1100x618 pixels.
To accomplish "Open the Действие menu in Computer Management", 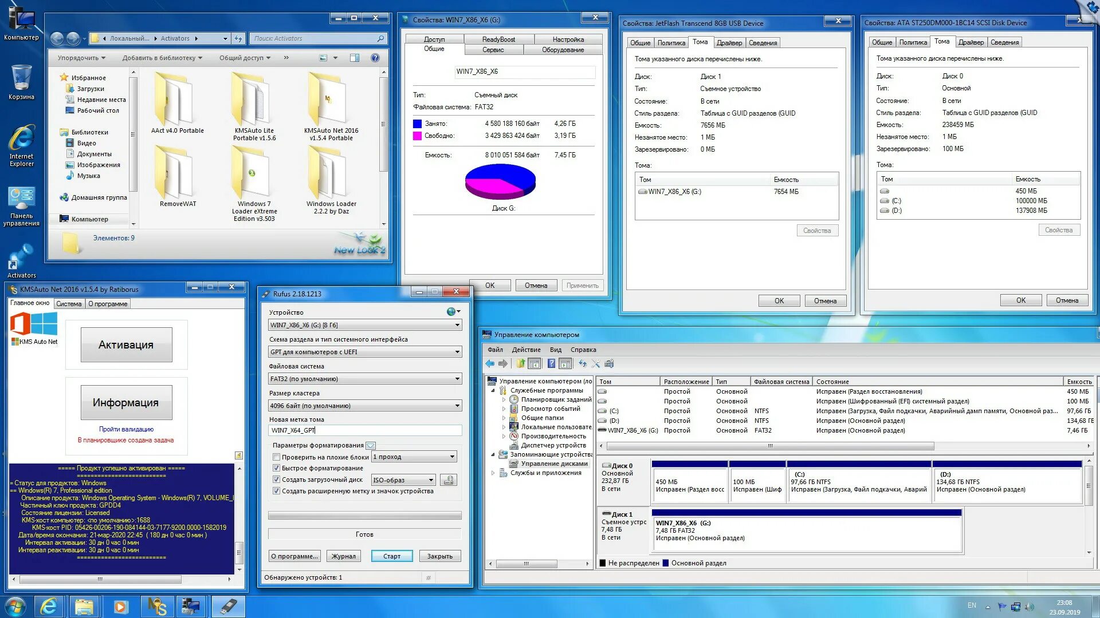I will pos(526,350).
